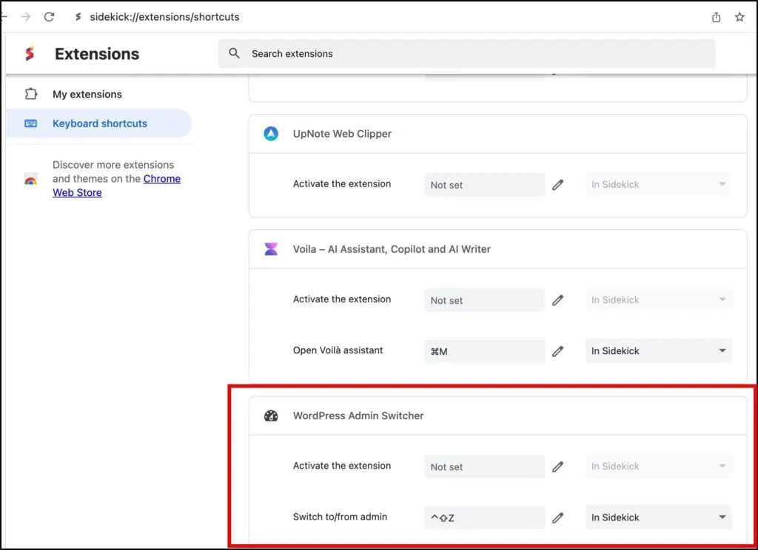Click WordPress Activate Not set shortcut field
Screen dimensions: 758x550
(x=484, y=466)
